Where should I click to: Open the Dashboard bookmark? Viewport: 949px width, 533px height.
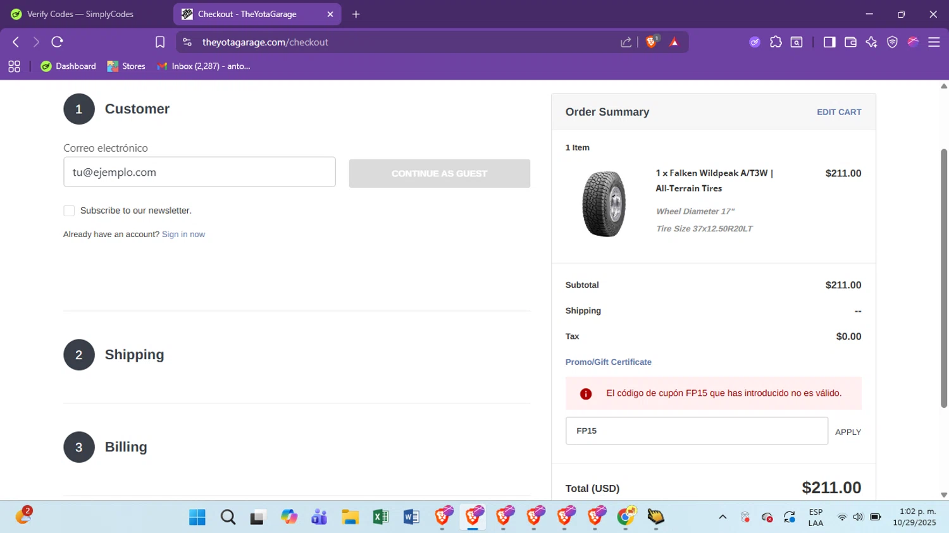pos(68,66)
